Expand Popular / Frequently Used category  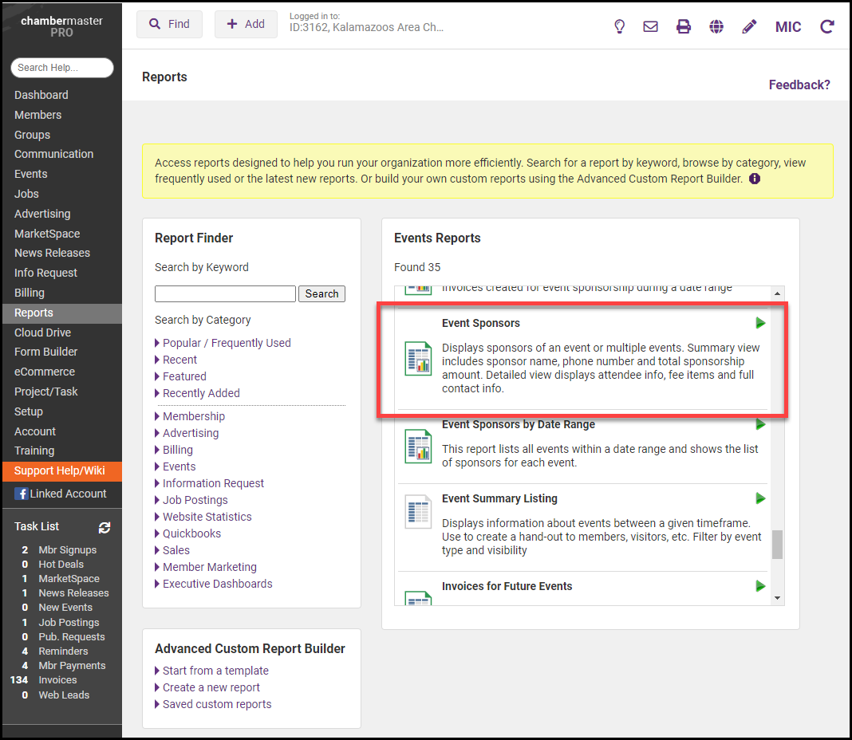pos(227,343)
